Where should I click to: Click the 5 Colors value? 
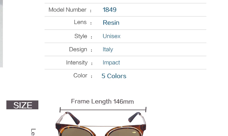point(114,76)
